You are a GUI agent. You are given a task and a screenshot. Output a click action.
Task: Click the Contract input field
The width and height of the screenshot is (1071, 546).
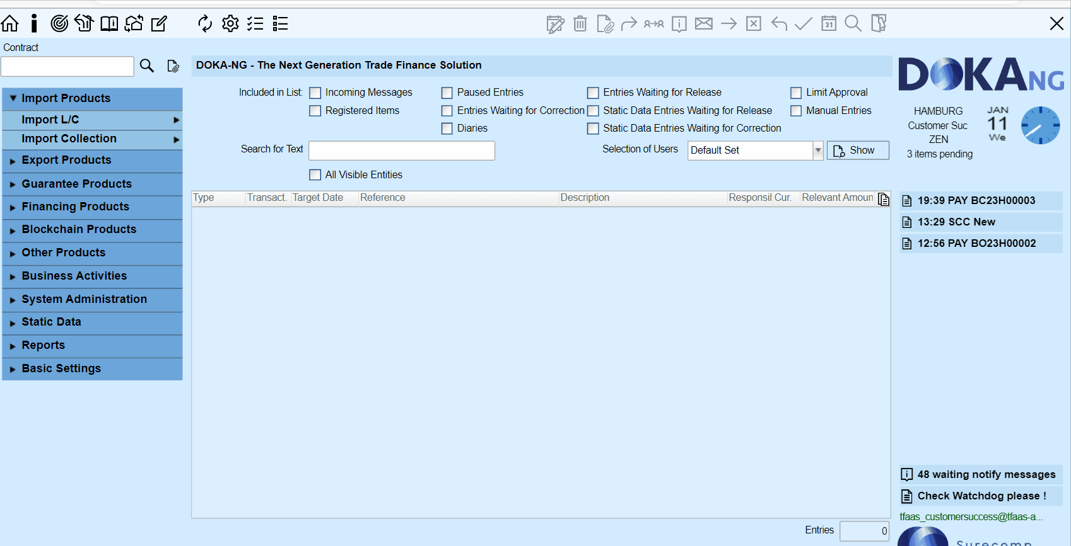67,66
